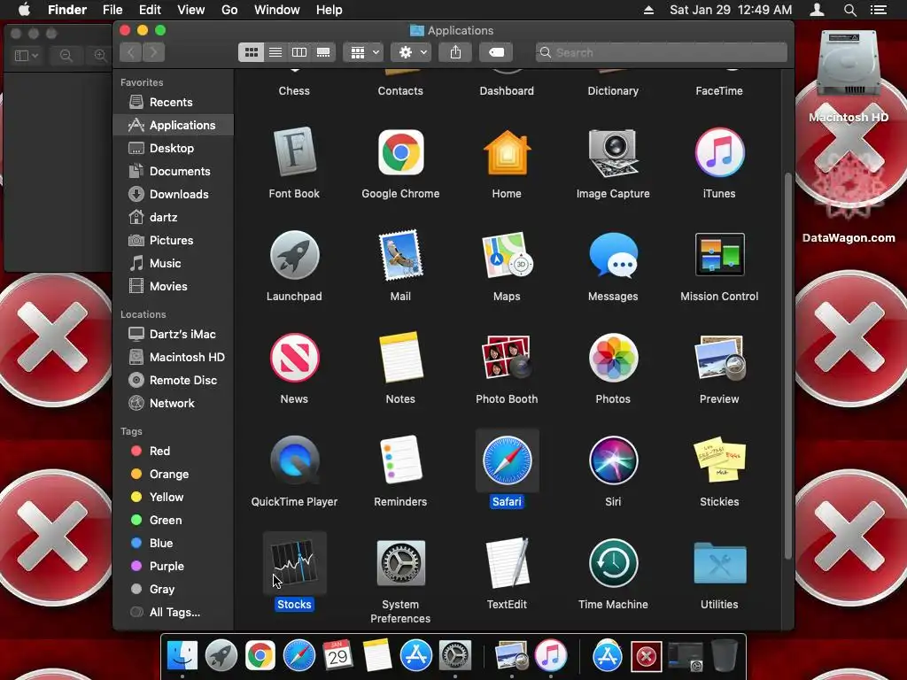Screen dimensions: 907x680
Task: Open the Edit menu
Action: pos(150,10)
